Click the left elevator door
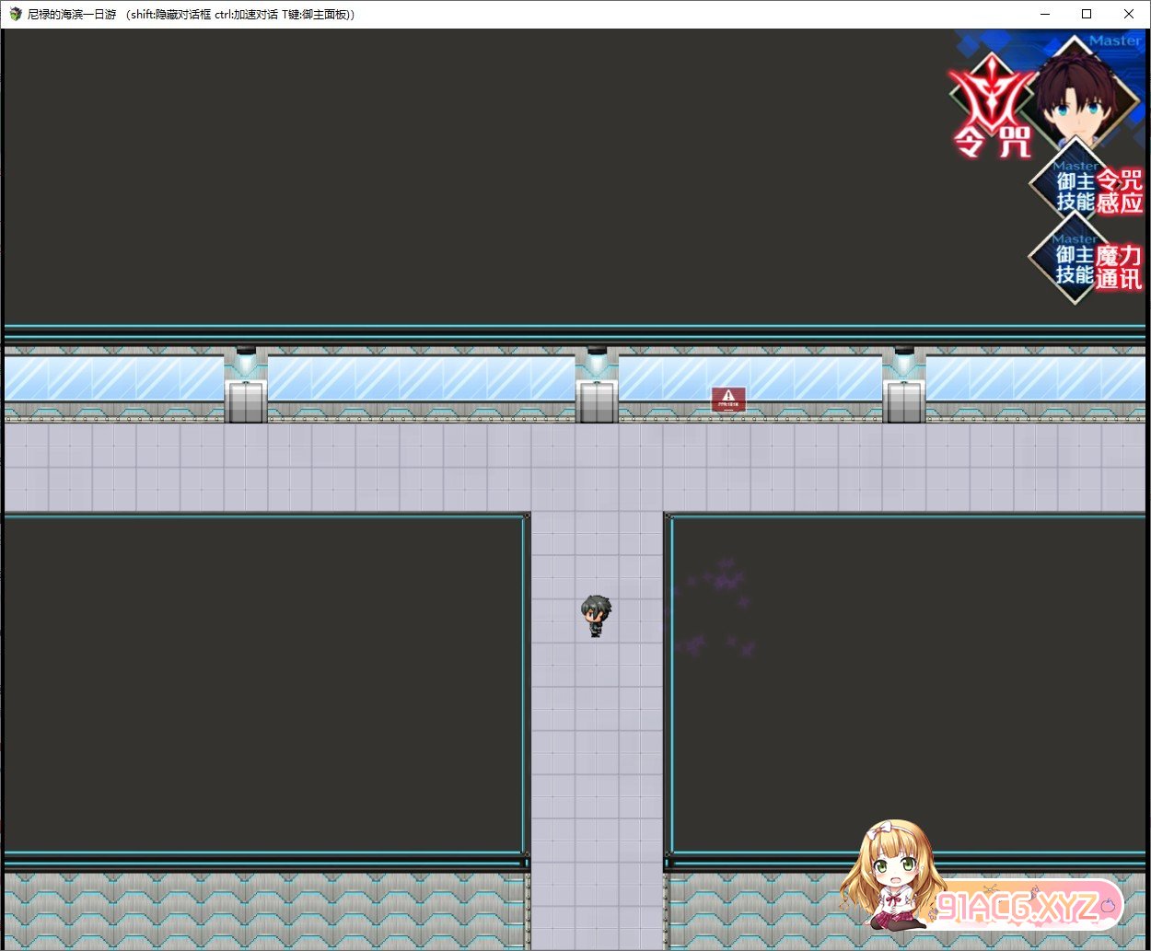Screen dimensions: 1151x951 [x=246, y=402]
